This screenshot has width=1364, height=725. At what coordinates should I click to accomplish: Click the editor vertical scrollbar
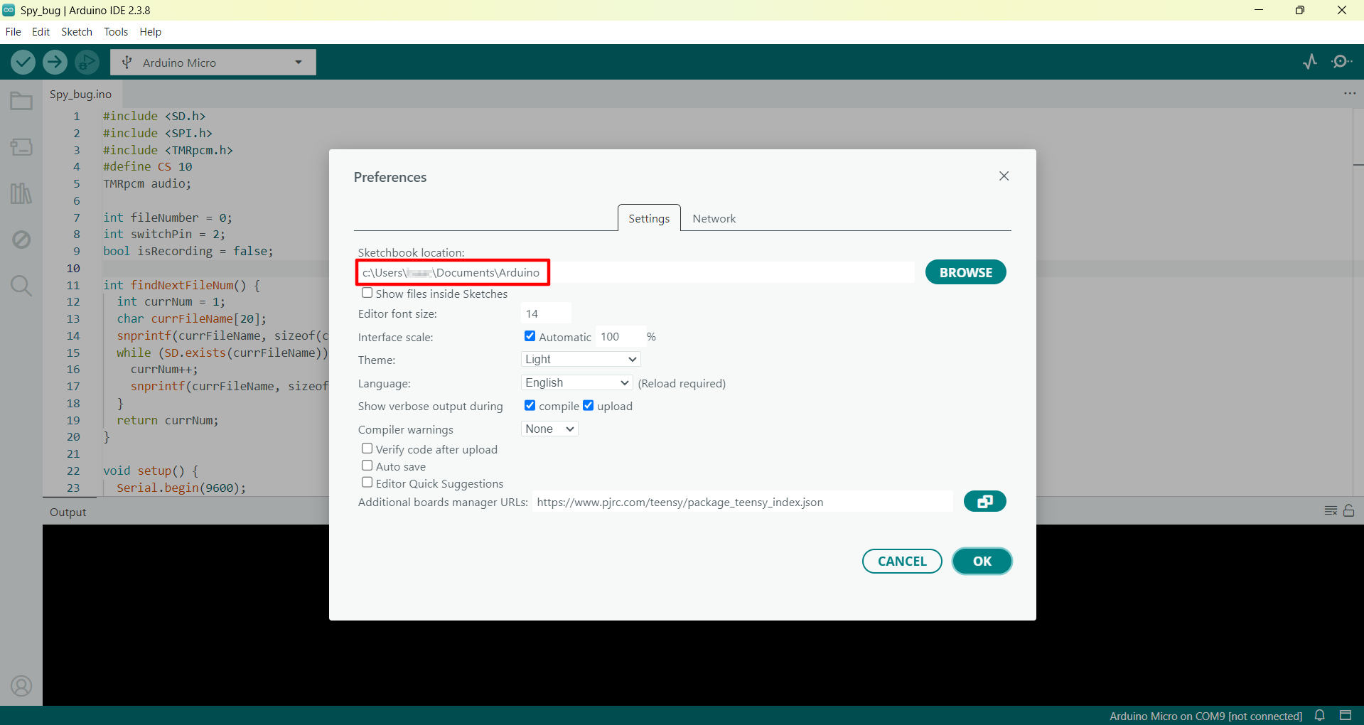[x=1358, y=302]
